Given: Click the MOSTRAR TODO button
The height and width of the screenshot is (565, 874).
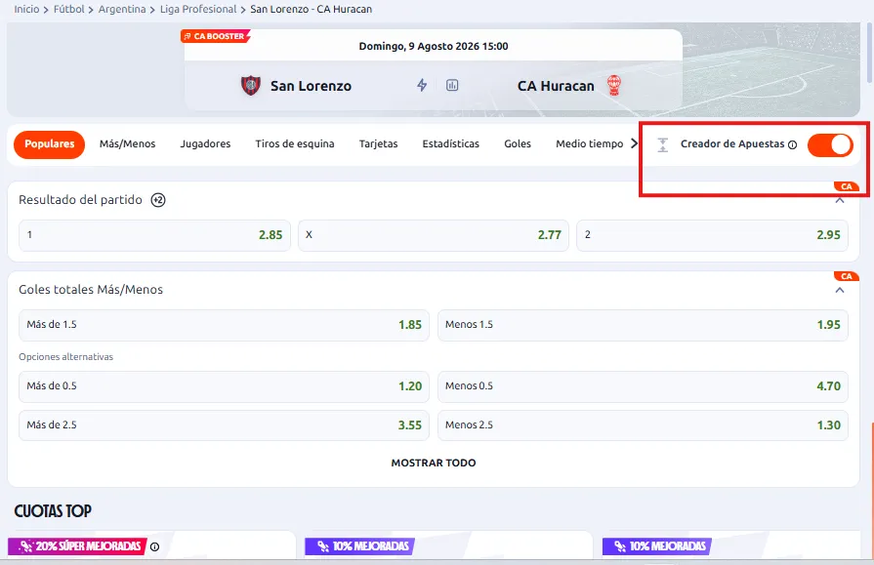Looking at the screenshot, I should (x=434, y=464).
